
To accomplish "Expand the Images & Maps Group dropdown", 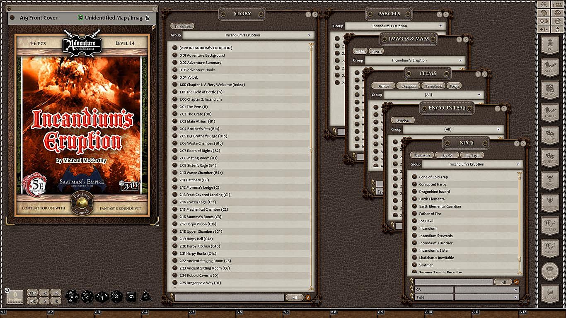I will (x=415, y=60).
